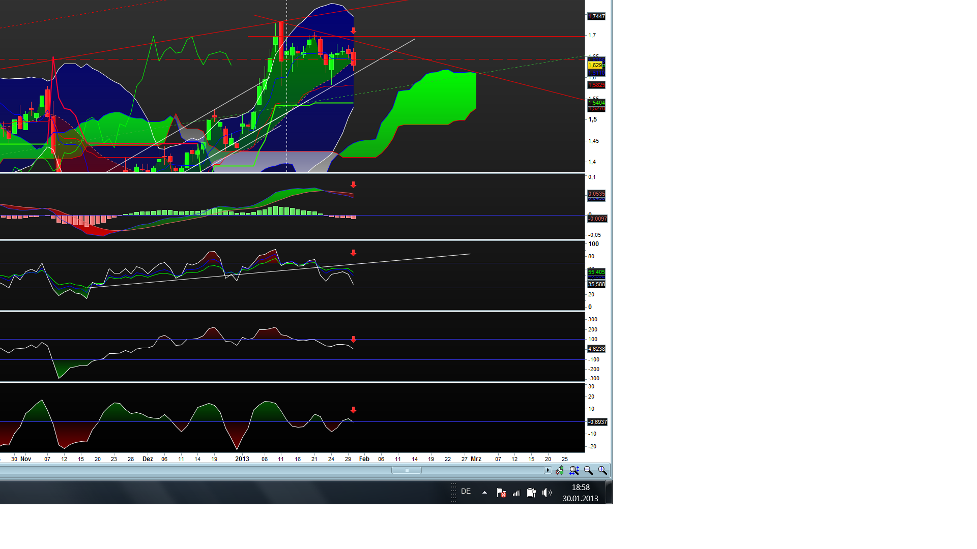Open the volume speaker icon
The image size is (977, 549).
(547, 493)
